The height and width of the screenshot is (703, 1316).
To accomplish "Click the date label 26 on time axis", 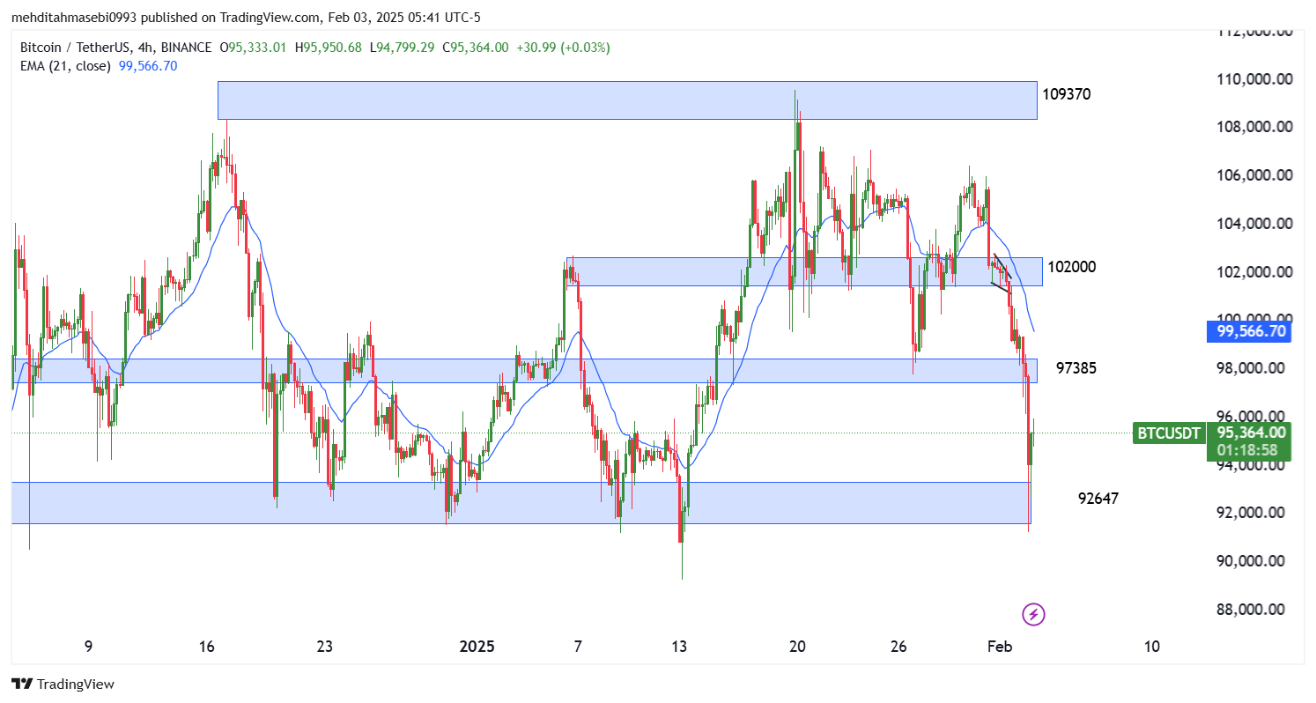I will click(898, 647).
